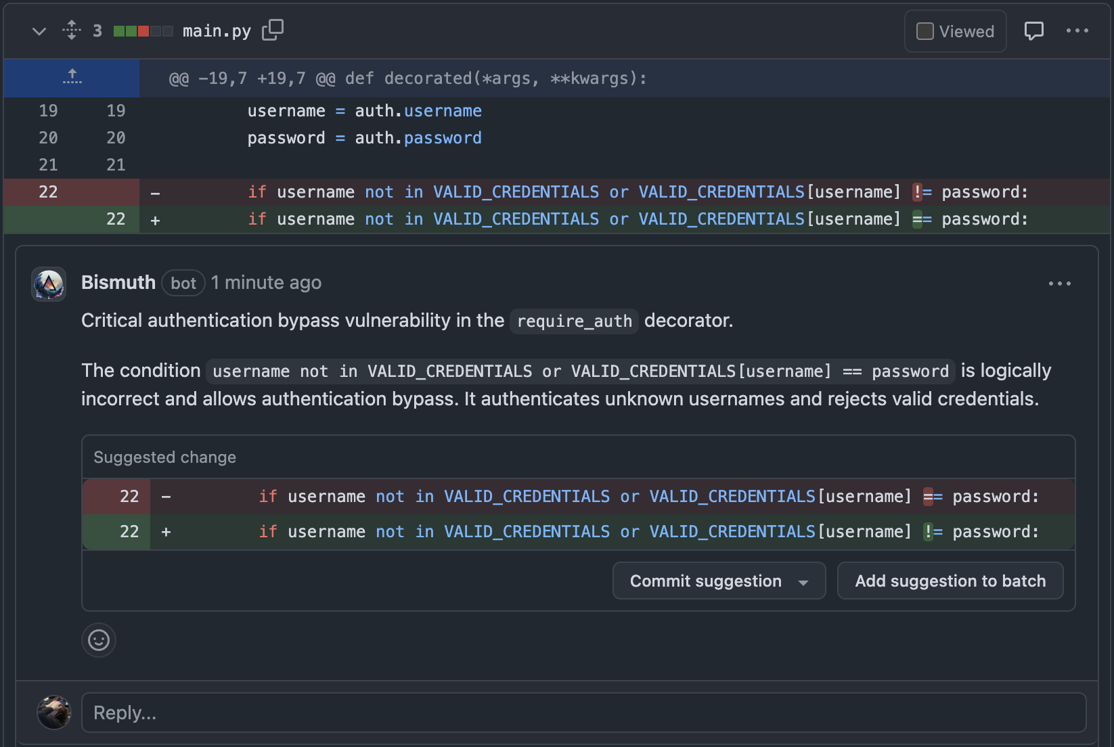
Task: Focus the Reply text field
Action: tap(583, 712)
